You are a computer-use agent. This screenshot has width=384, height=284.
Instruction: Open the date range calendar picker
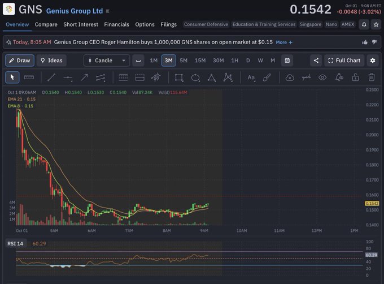click(287, 61)
